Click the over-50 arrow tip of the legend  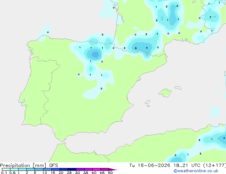point(113,169)
